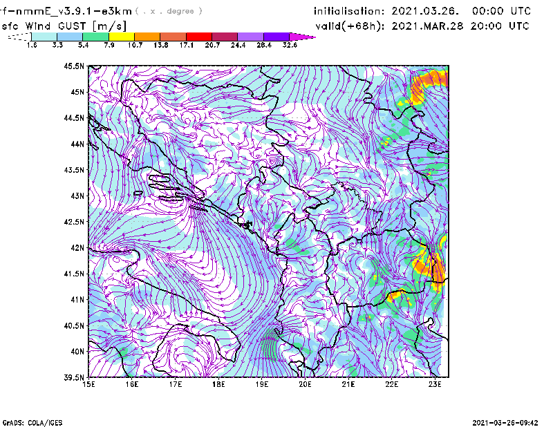553x427 pixels.
Task: Click the legend value 28.4
Action: click(x=264, y=45)
